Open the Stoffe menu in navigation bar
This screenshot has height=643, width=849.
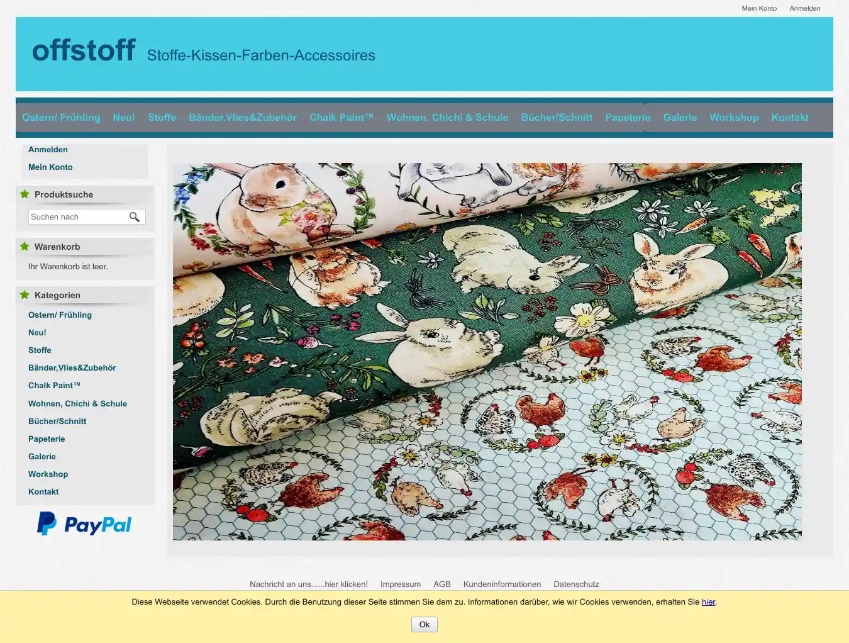162,118
